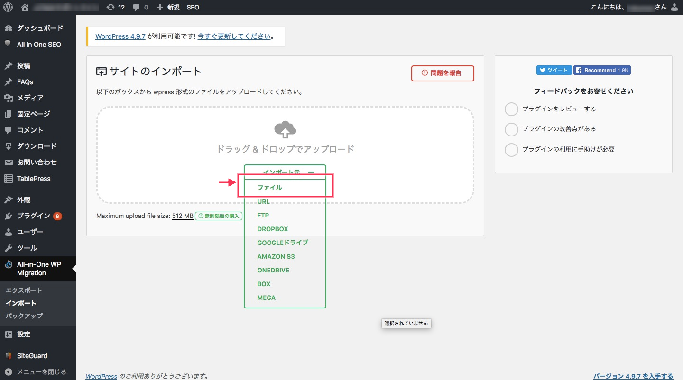Select プラグインの改善点がある radio option
The width and height of the screenshot is (683, 380).
511,129
